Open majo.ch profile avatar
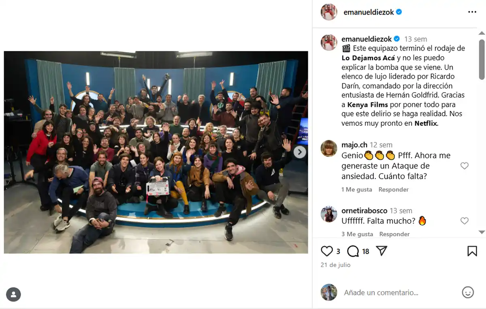Image resolution: width=486 pixels, height=309 pixels. click(329, 148)
